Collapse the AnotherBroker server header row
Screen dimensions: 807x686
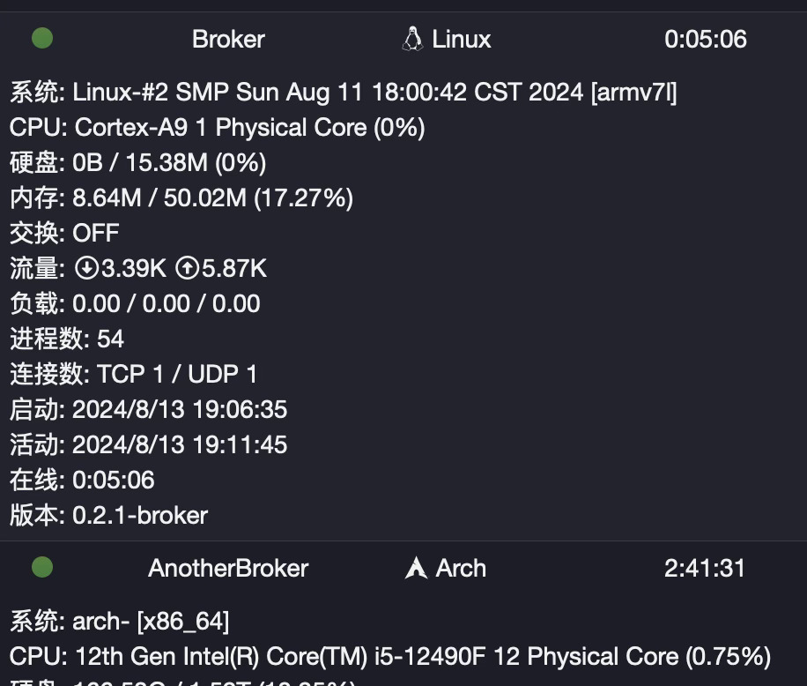(x=403, y=568)
